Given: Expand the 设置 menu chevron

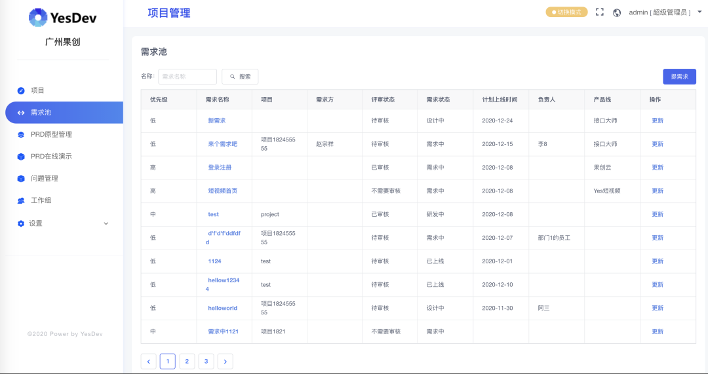Looking at the screenshot, I should (x=106, y=223).
